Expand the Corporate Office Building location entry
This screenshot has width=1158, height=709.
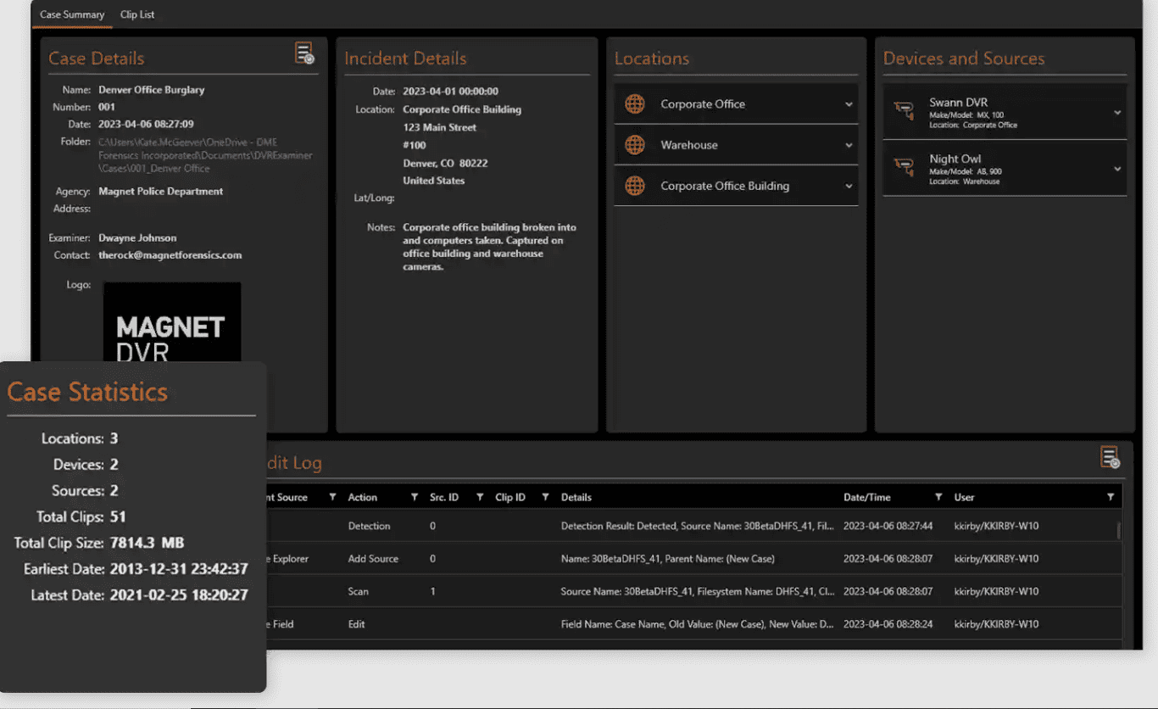(849, 186)
